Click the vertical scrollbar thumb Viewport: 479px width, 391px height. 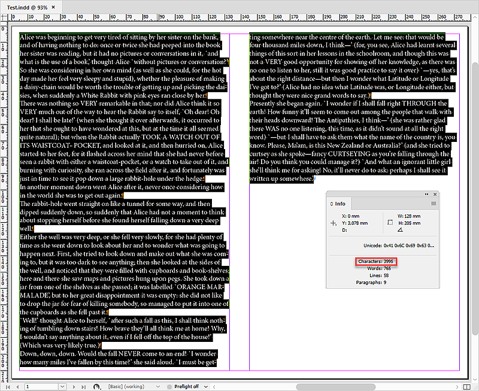475,199
